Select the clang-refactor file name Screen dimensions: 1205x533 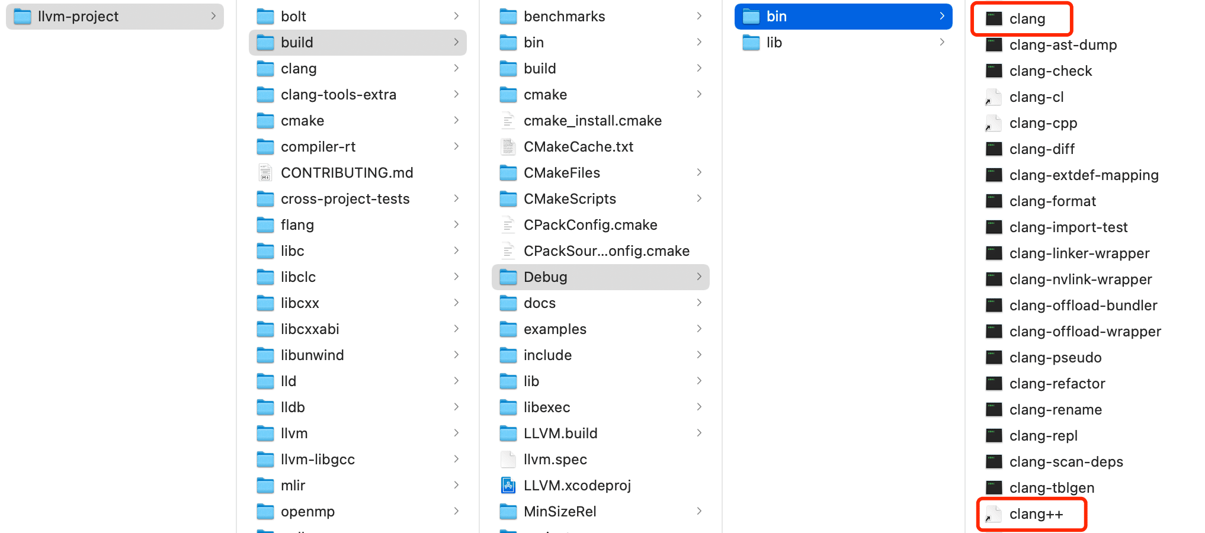[1057, 384]
